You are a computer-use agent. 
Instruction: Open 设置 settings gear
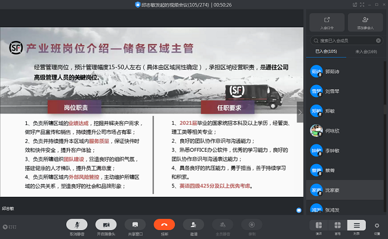coord(377,226)
